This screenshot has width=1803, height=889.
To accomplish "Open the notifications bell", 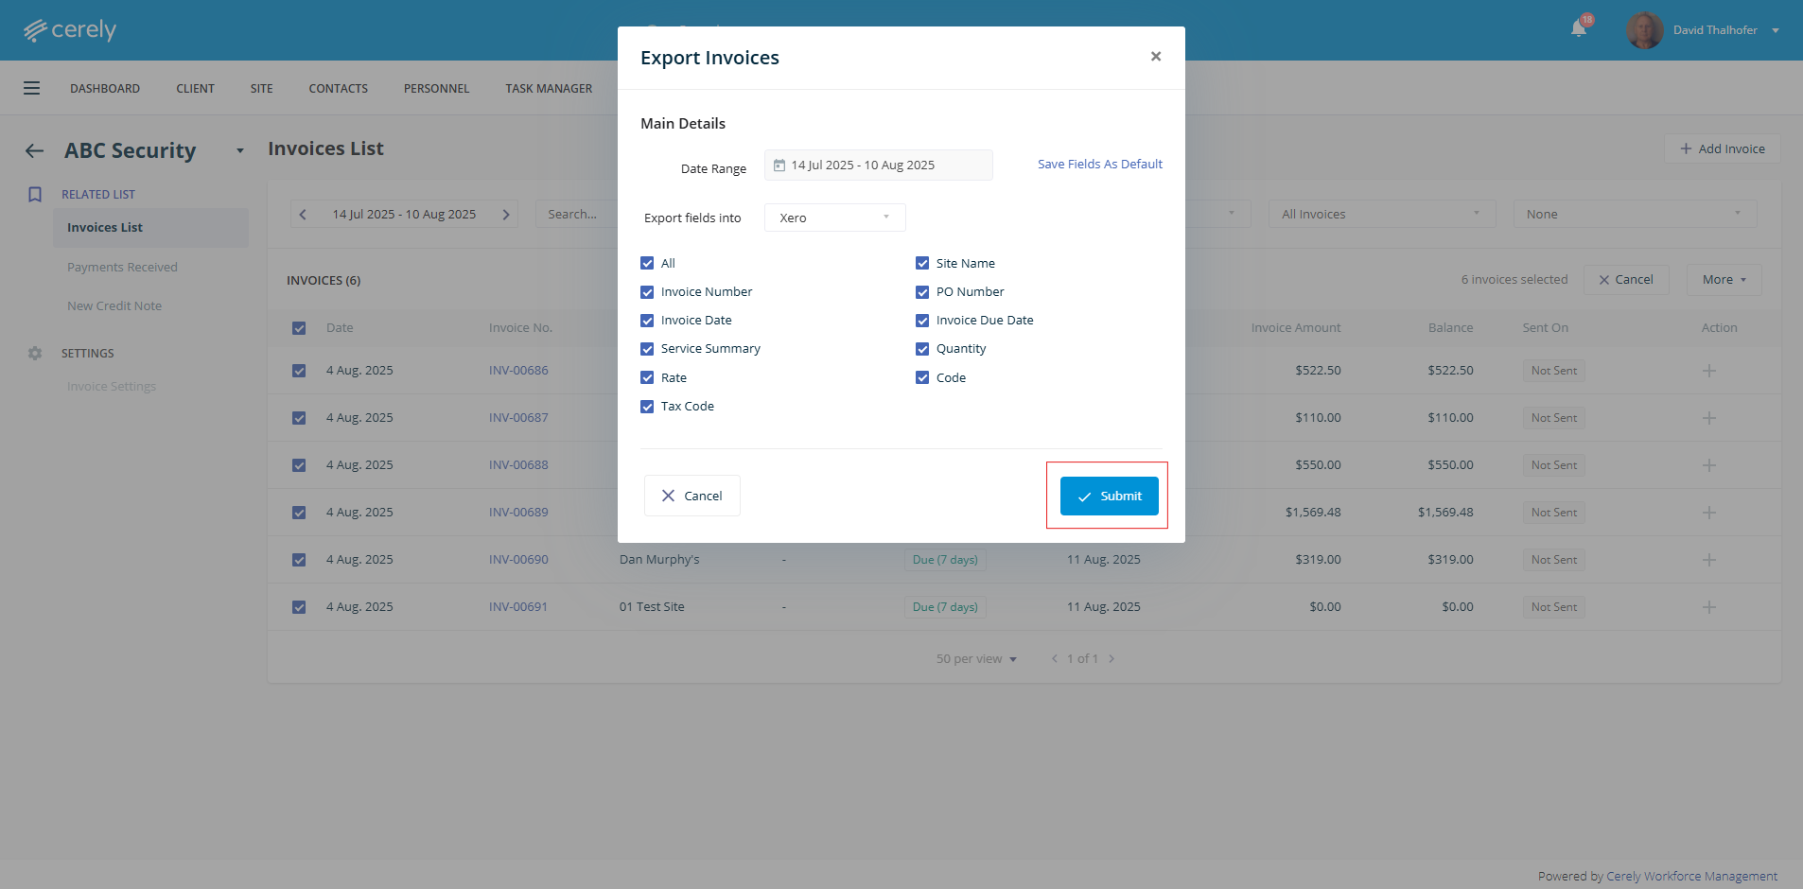I will (1579, 28).
